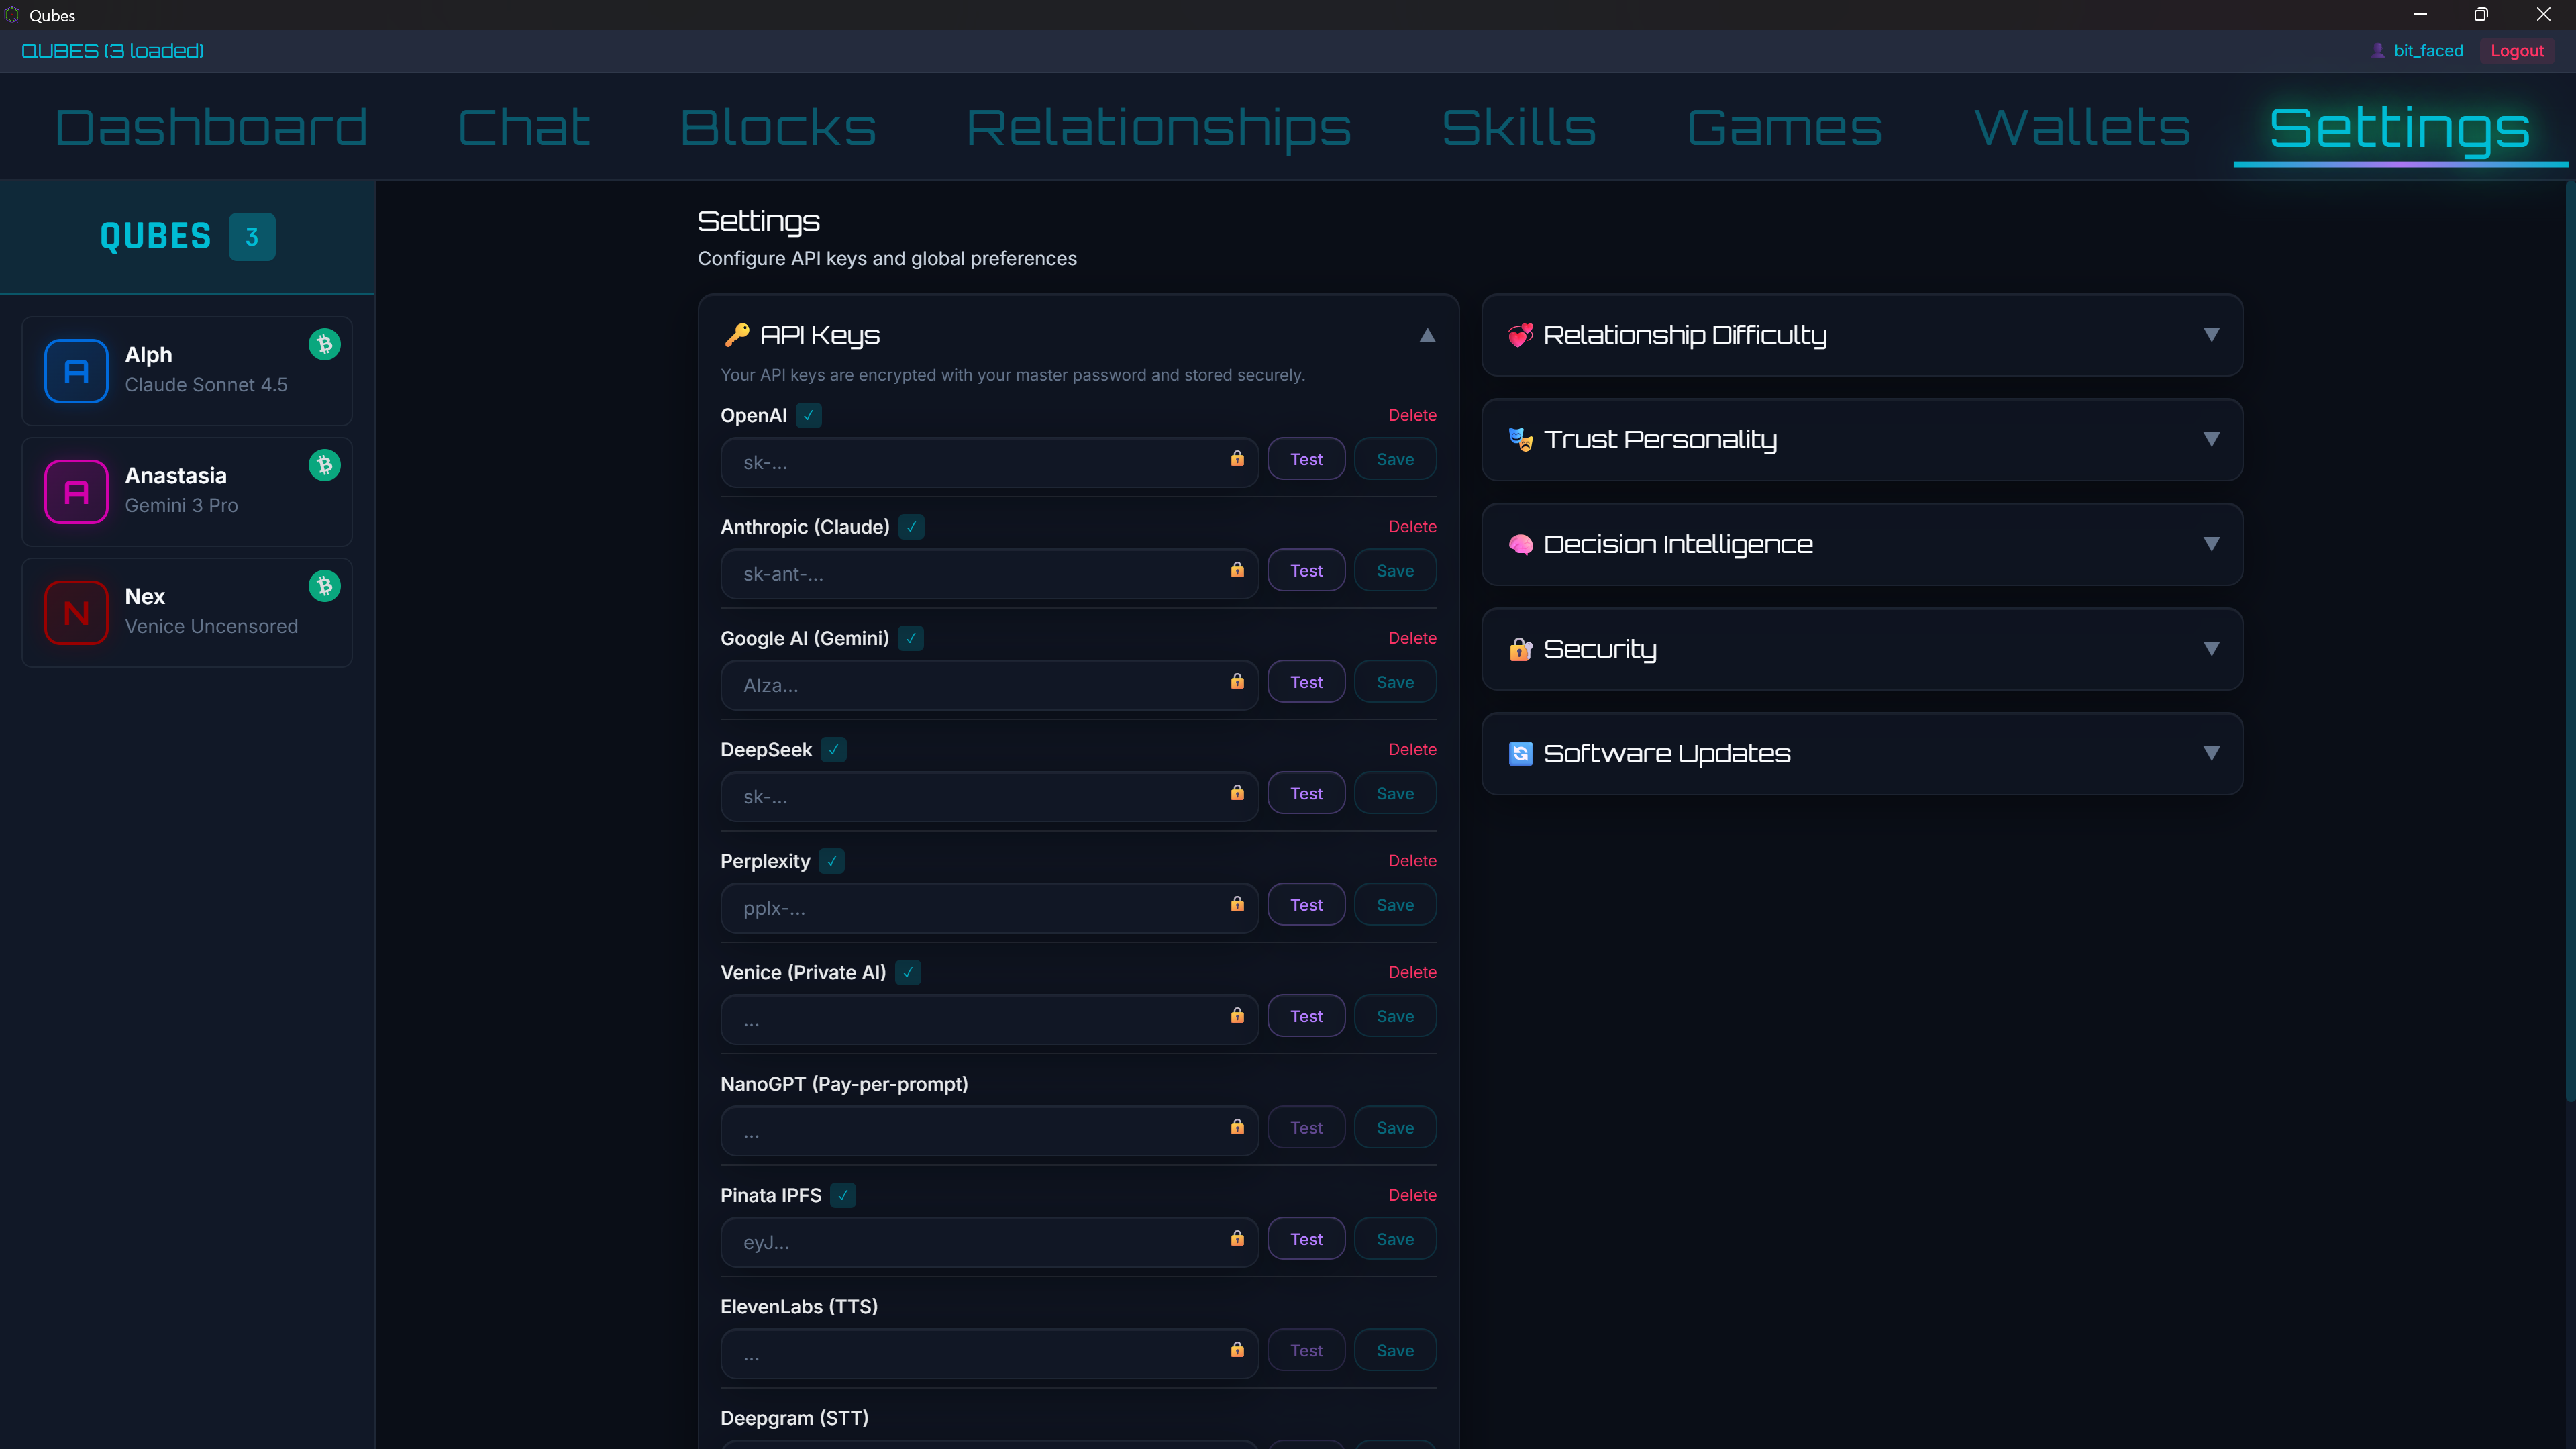Click the Bitcoin icon on the Nex card
2576x1449 pixels.
[x=324, y=586]
